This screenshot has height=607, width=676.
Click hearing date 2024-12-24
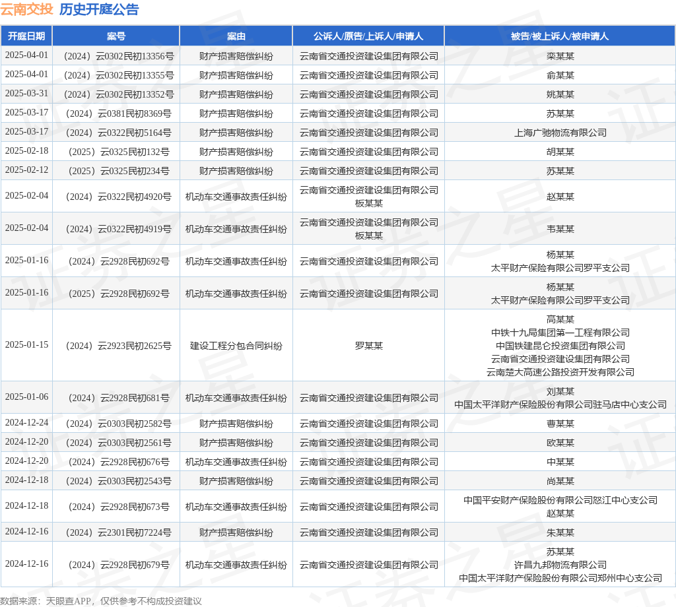(x=26, y=423)
